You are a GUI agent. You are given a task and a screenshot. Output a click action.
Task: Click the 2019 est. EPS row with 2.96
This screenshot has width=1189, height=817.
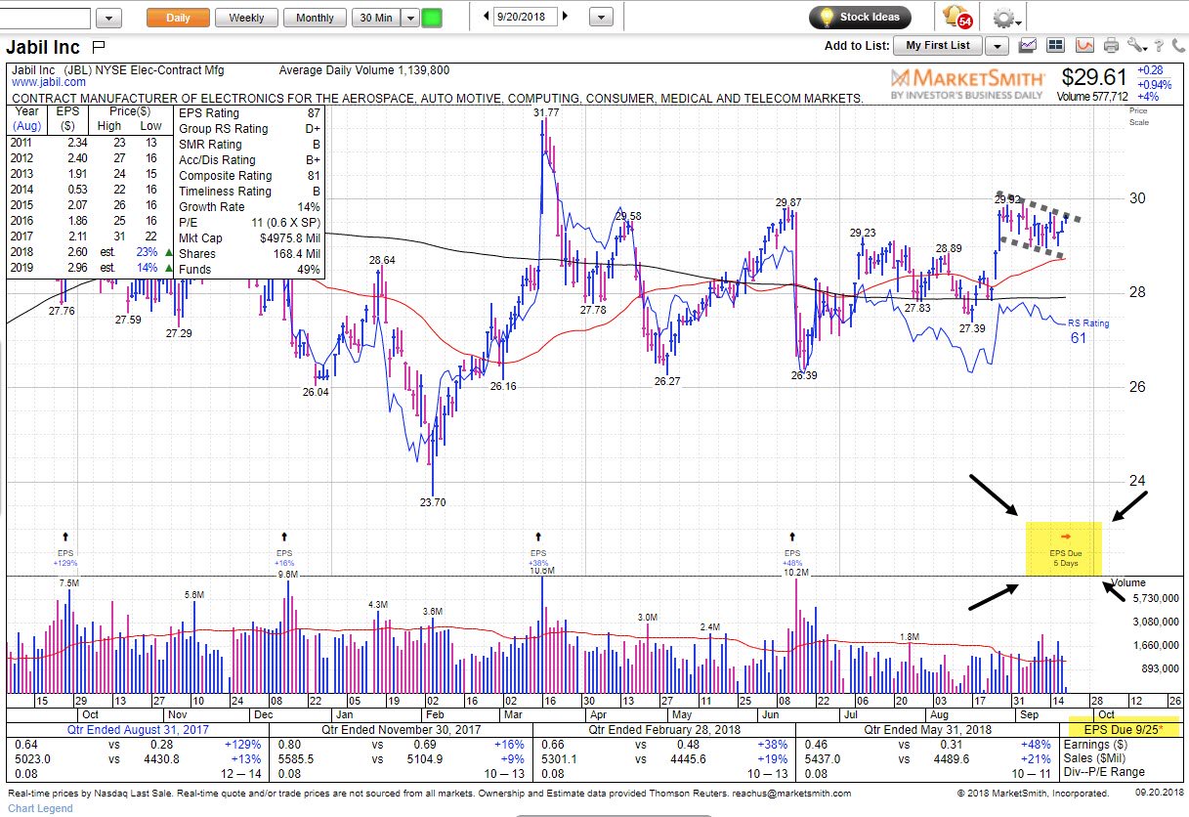click(91, 268)
